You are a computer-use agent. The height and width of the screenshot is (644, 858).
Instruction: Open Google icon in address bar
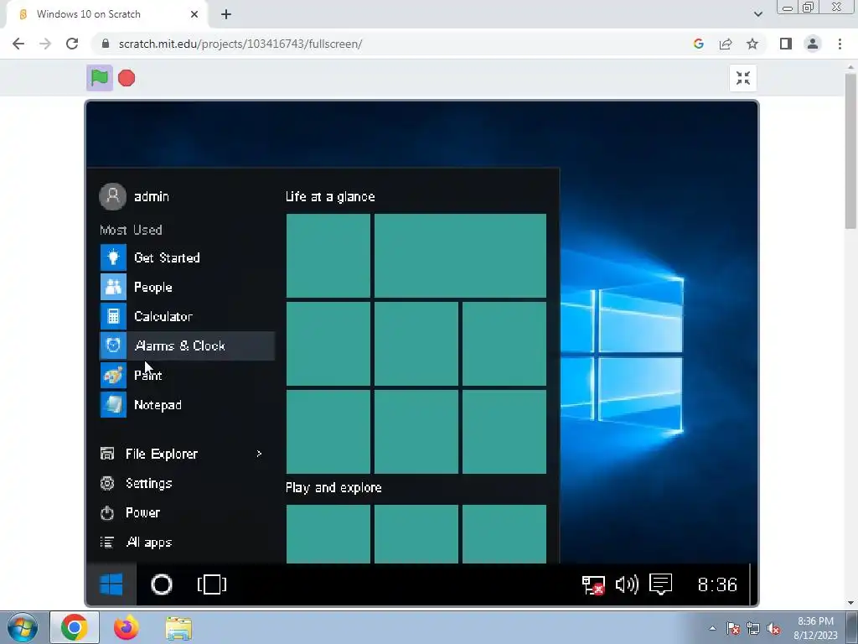pyautogui.click(x=698, y=44)
